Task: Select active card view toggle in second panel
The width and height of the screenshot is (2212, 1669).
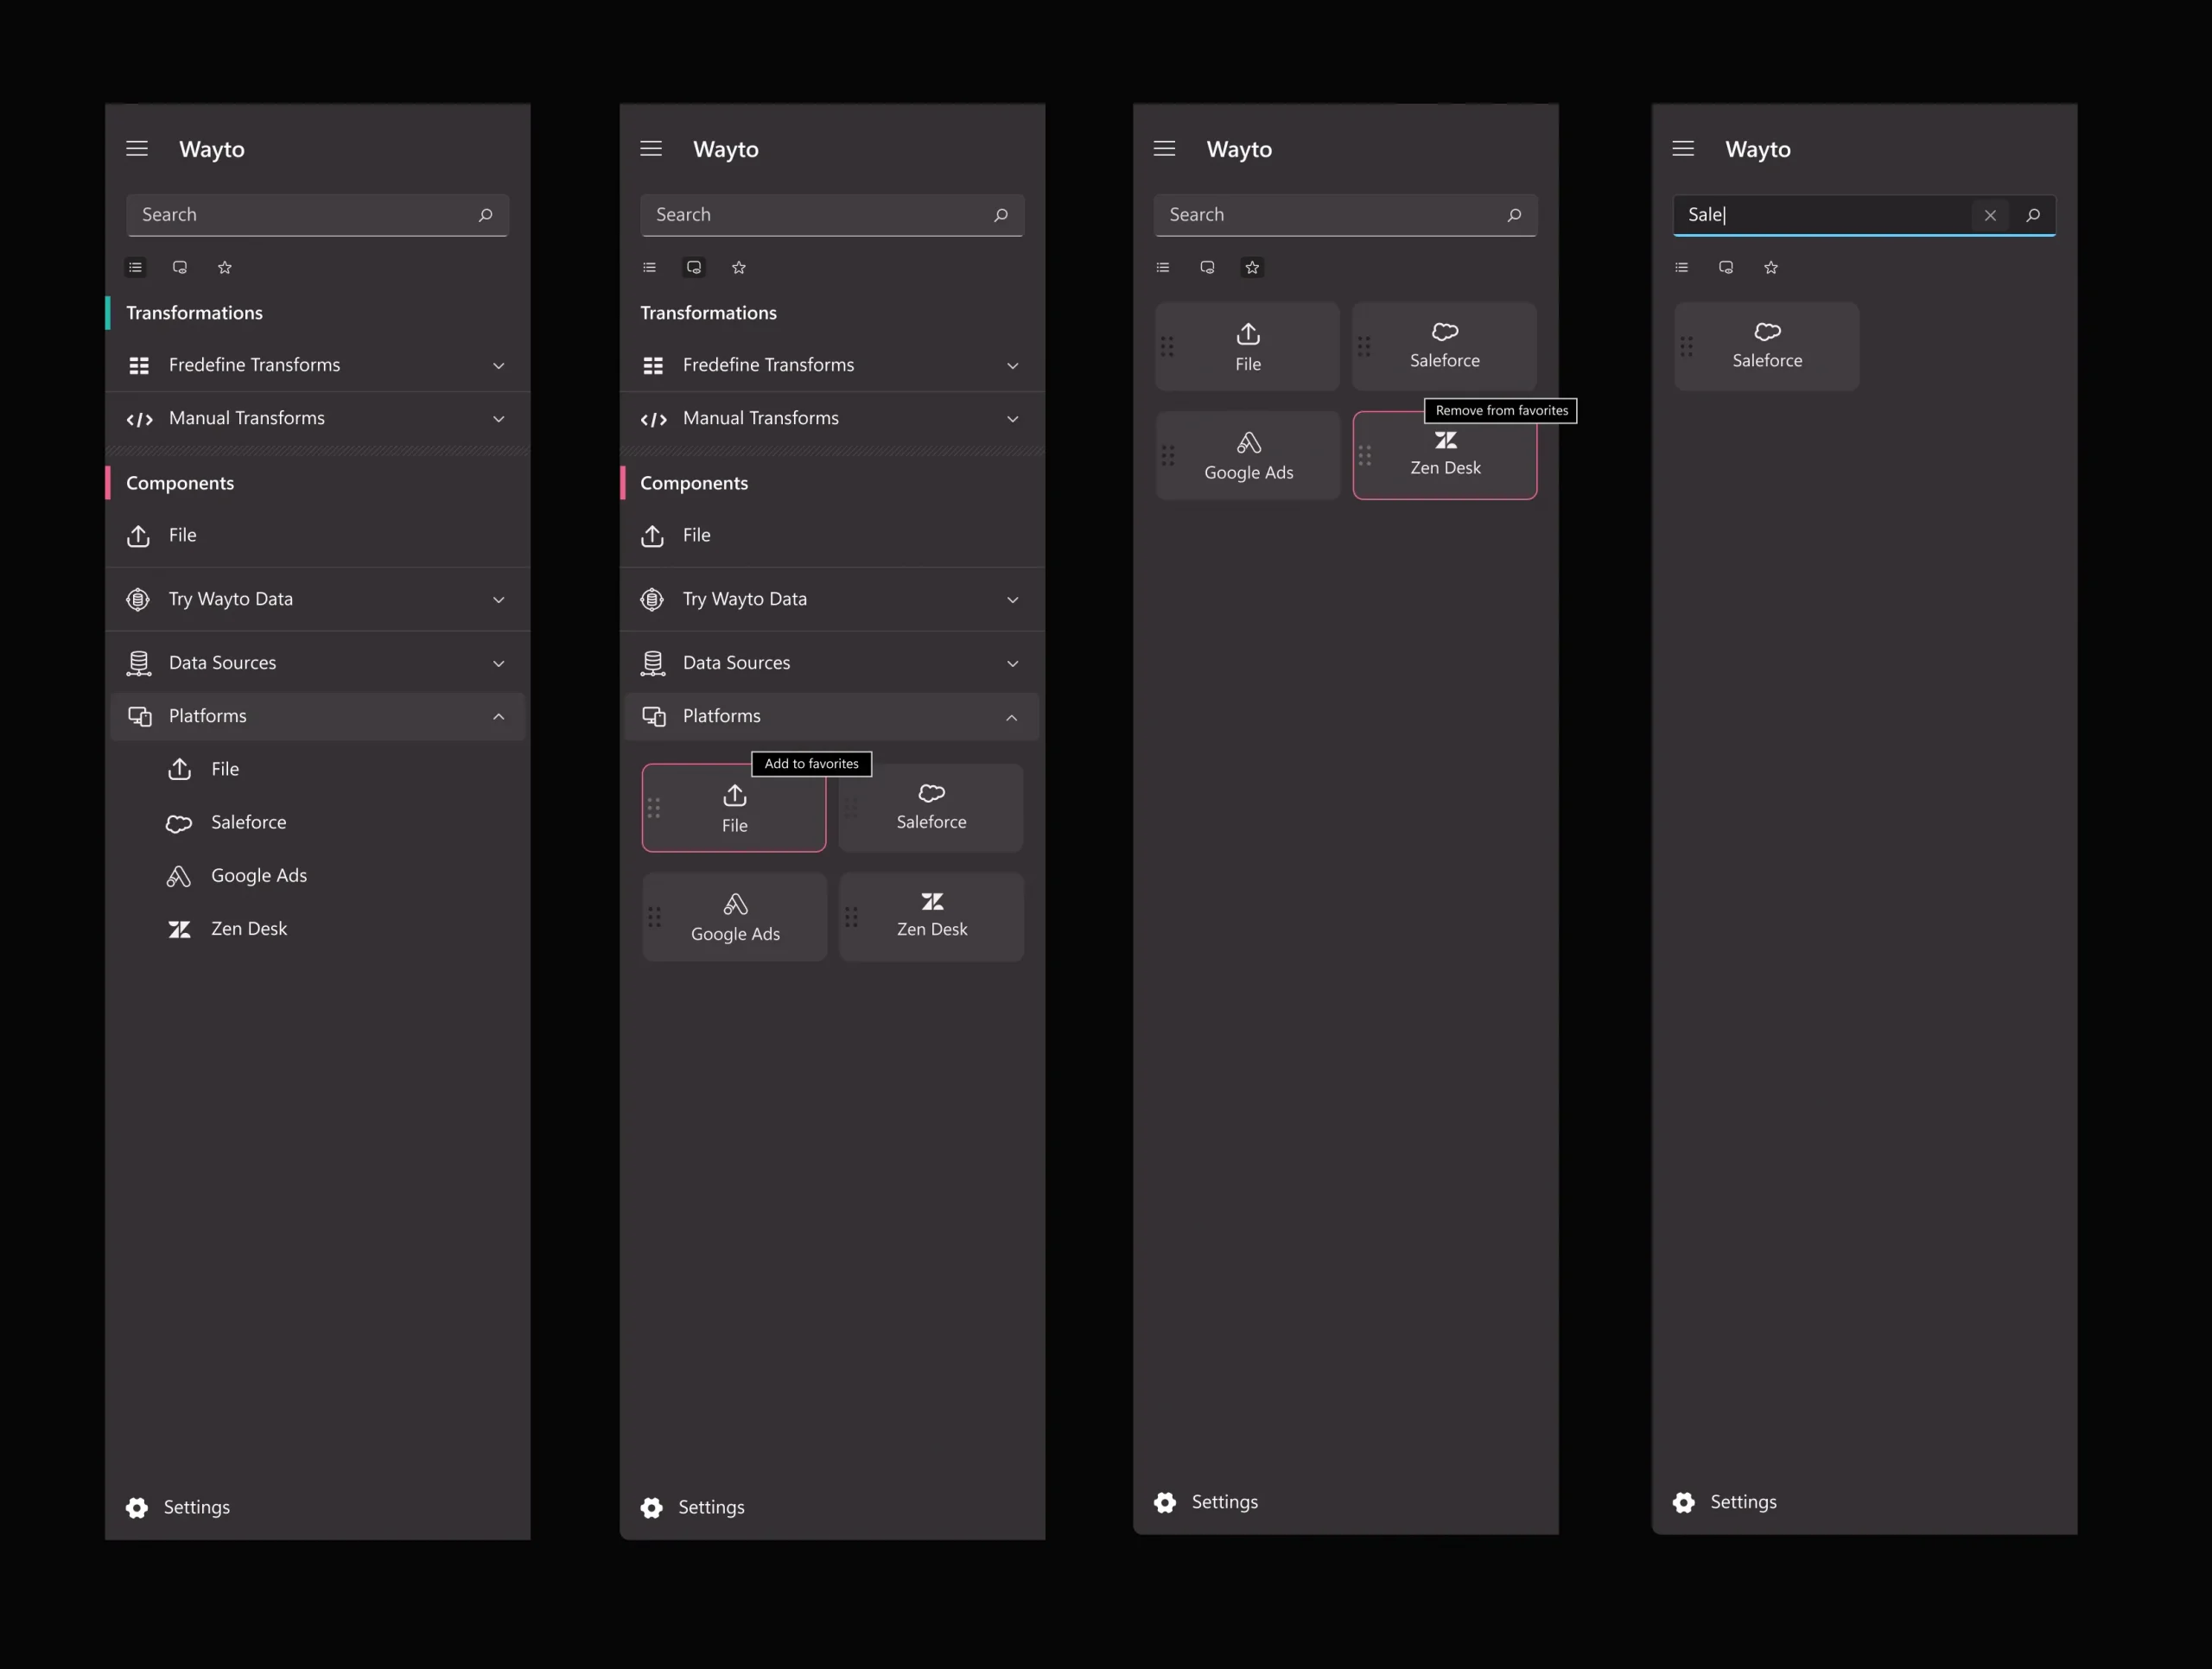Action: point(694,267)
